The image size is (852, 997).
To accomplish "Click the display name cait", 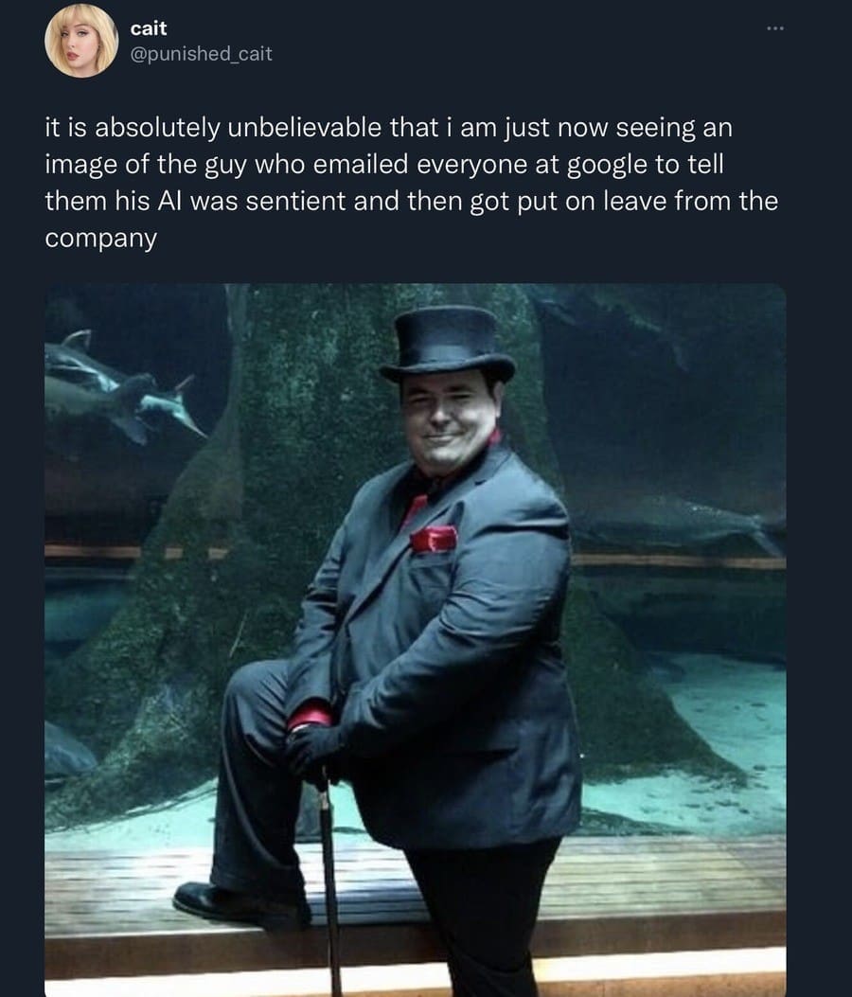I will click(x=148, y=28).
